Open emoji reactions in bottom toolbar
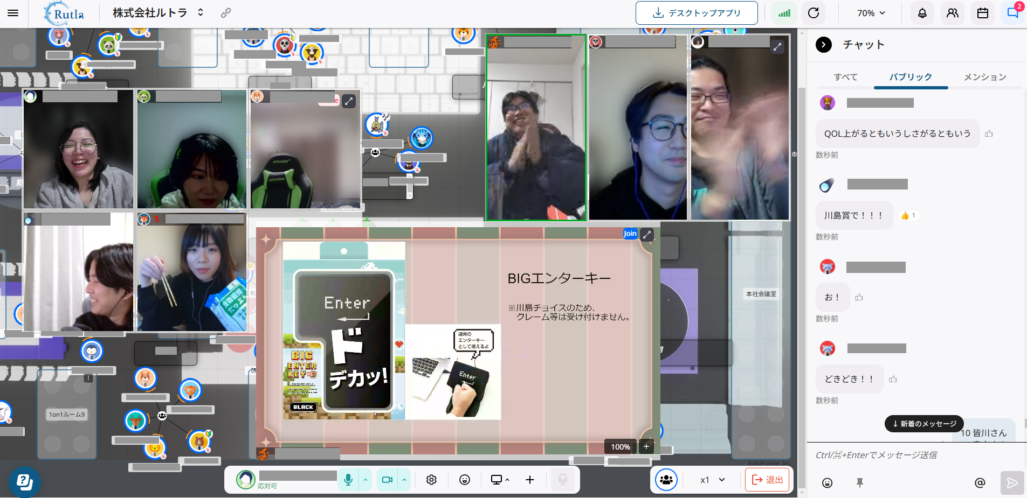This screenshot has height=498, width=1027. 465,480
